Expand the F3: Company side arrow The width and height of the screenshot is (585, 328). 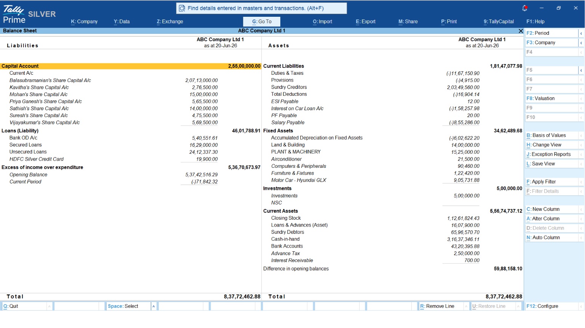pyautogui.click(x=581, y=43)
